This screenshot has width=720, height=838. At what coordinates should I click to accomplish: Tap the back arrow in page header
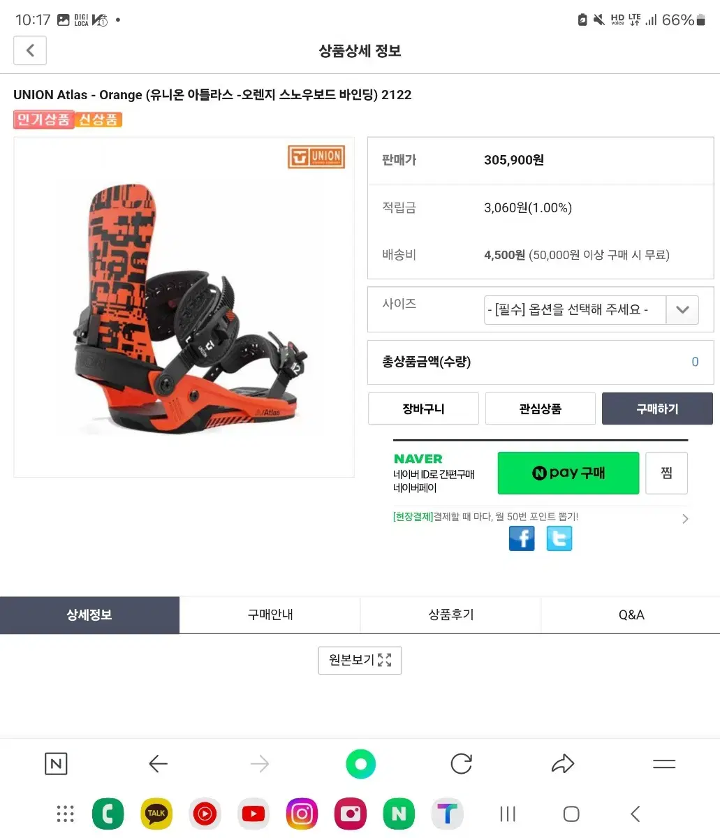click(x=30, y=51)
